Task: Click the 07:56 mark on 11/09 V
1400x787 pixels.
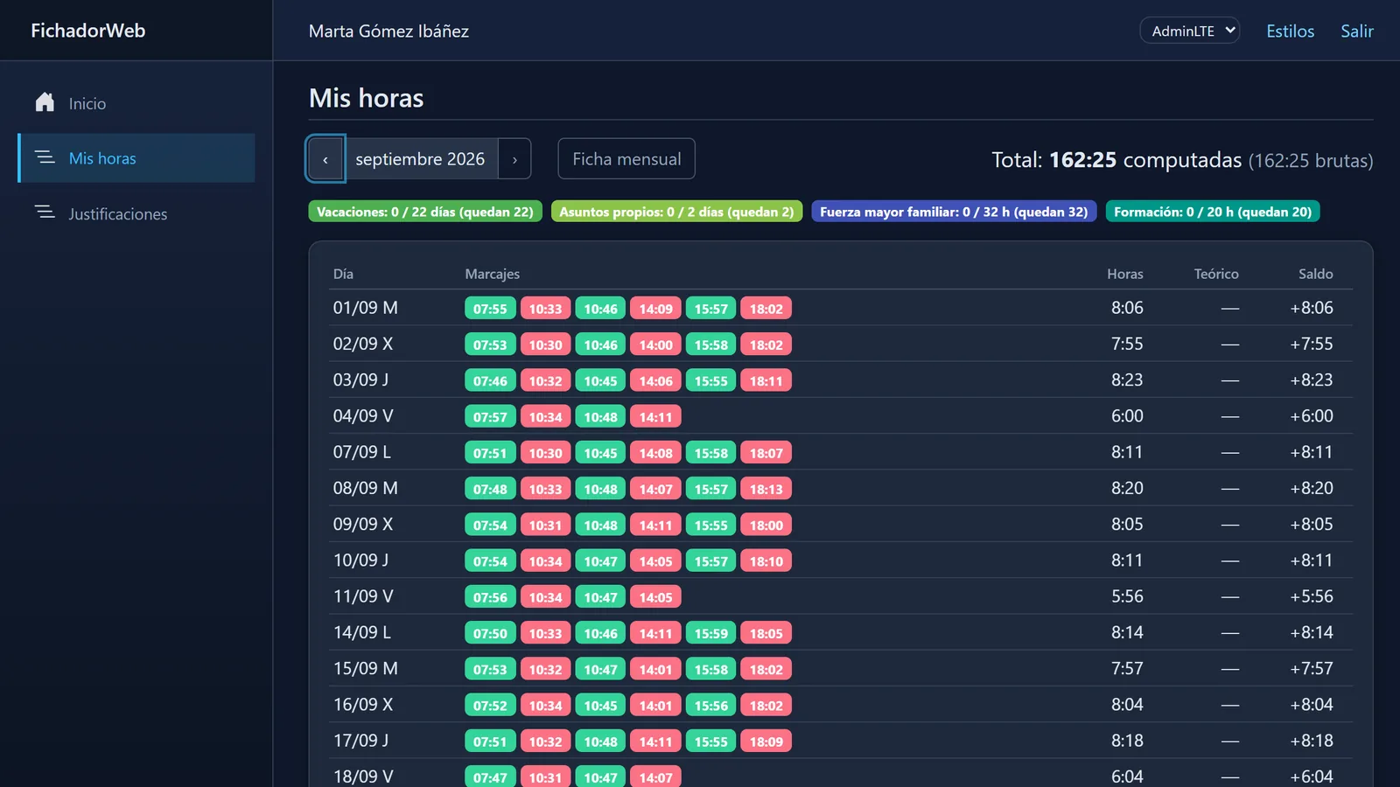Action: pos(490,597)
